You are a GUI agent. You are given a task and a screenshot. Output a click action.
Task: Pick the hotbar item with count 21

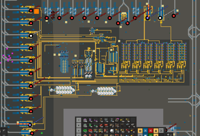coord(117,125)
